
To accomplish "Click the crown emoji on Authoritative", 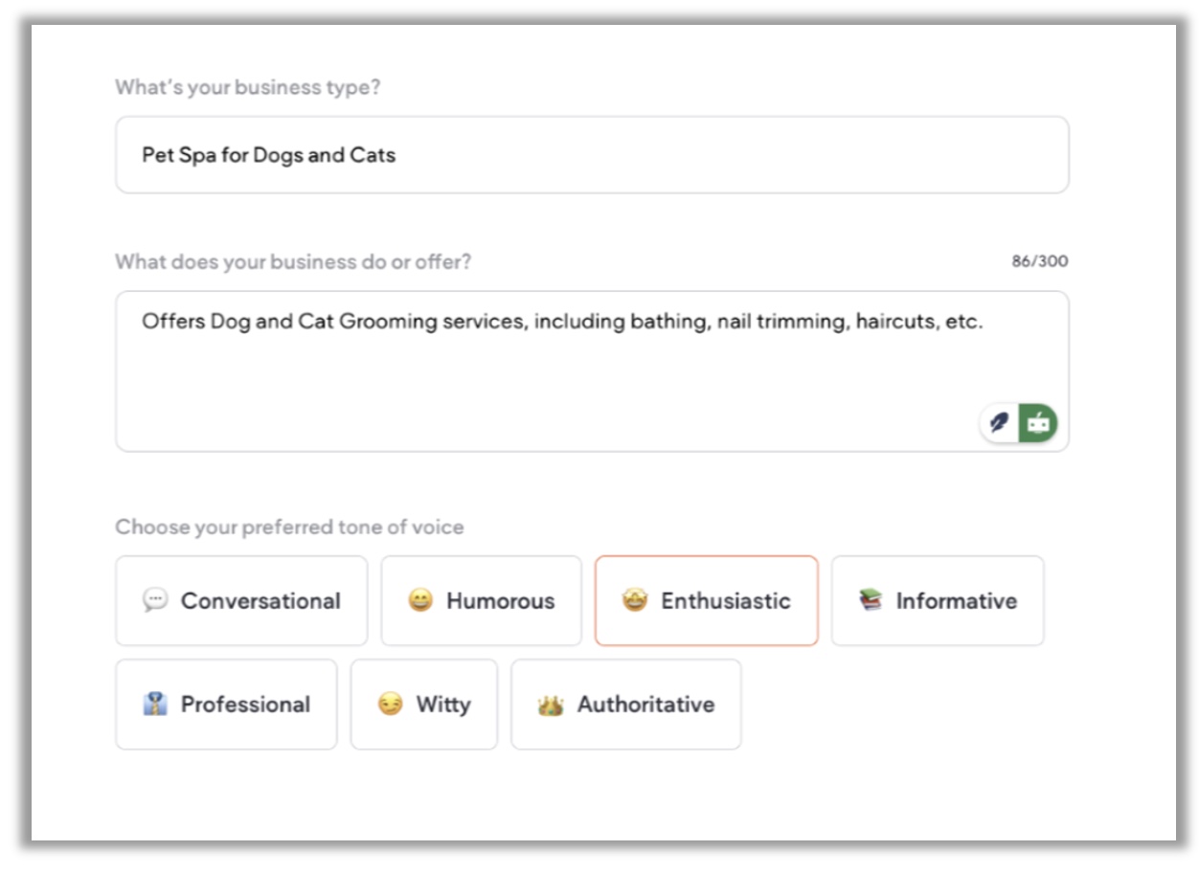I will pyautogui.click(x=551, y=705).
